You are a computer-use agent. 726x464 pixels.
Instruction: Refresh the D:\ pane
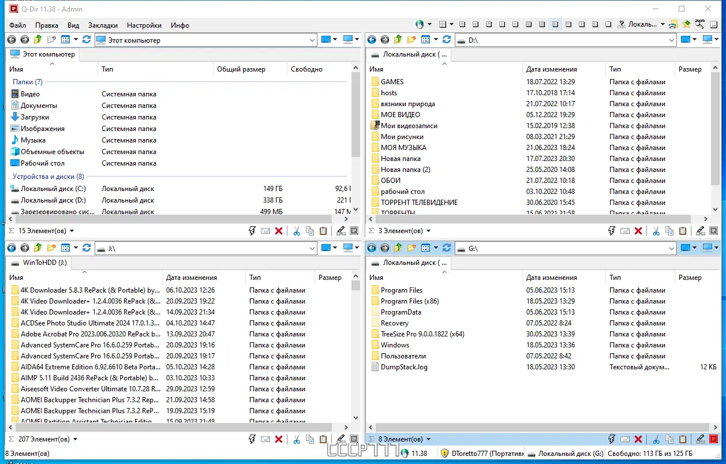point(447,40)
